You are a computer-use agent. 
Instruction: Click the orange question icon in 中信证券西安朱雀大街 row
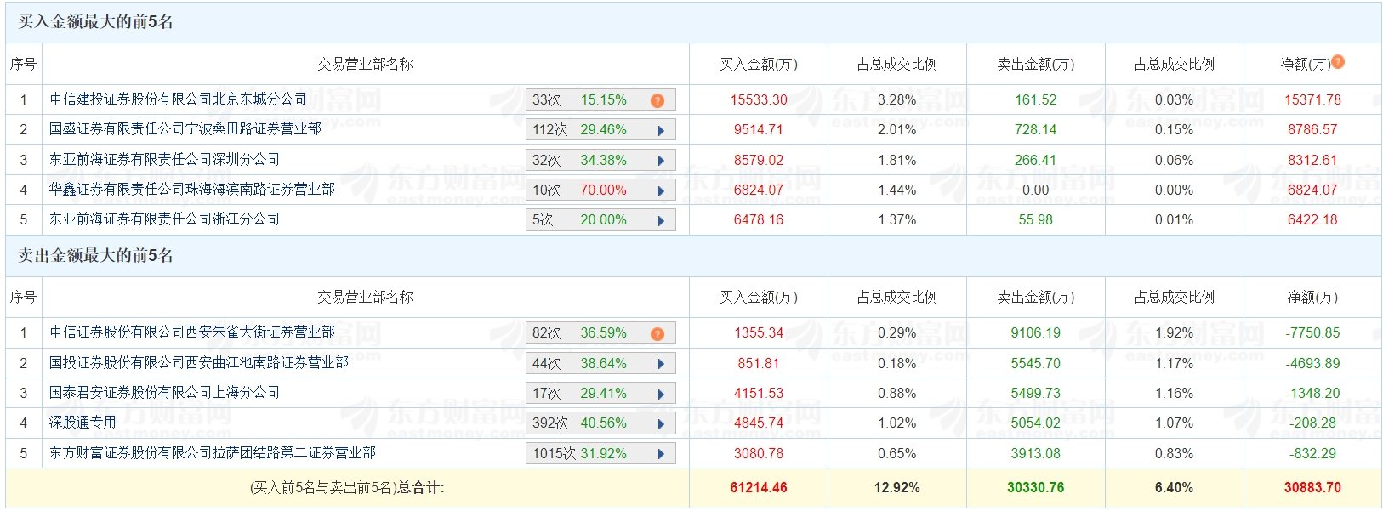tap(657, 333)
